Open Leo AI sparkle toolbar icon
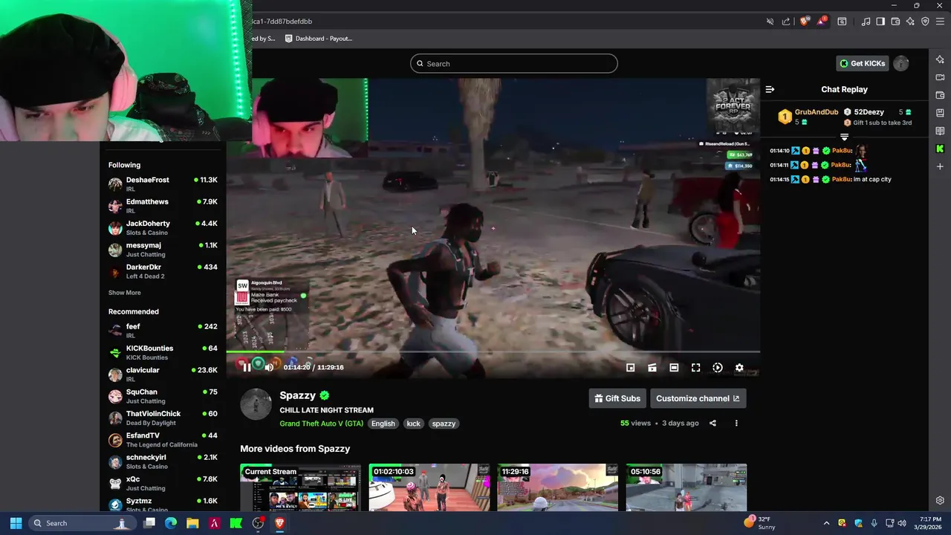This screenshot has width=951, height=535. (910, 22)
